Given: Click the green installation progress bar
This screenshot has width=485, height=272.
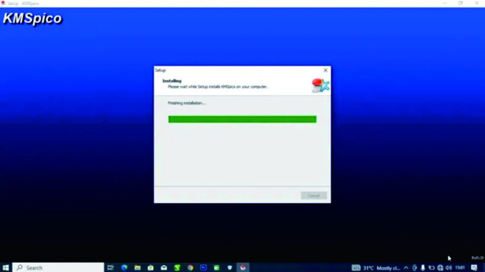Looking at the screenshot, I should 242,119.
